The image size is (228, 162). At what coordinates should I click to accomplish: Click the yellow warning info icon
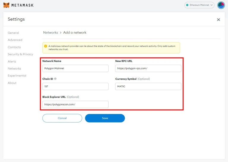pos(45,46)
